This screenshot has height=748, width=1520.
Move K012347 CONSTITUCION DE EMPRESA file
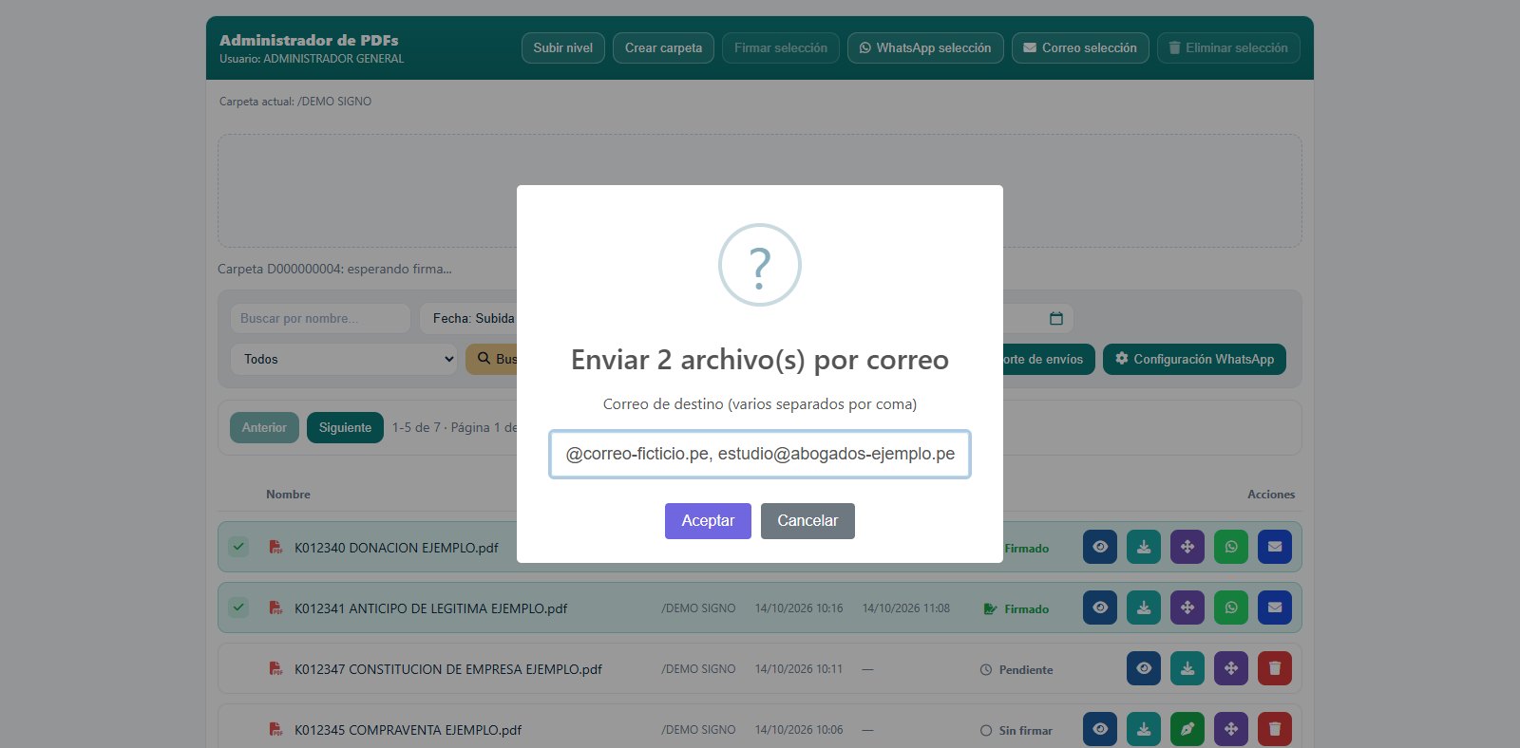pos(1231,668)
